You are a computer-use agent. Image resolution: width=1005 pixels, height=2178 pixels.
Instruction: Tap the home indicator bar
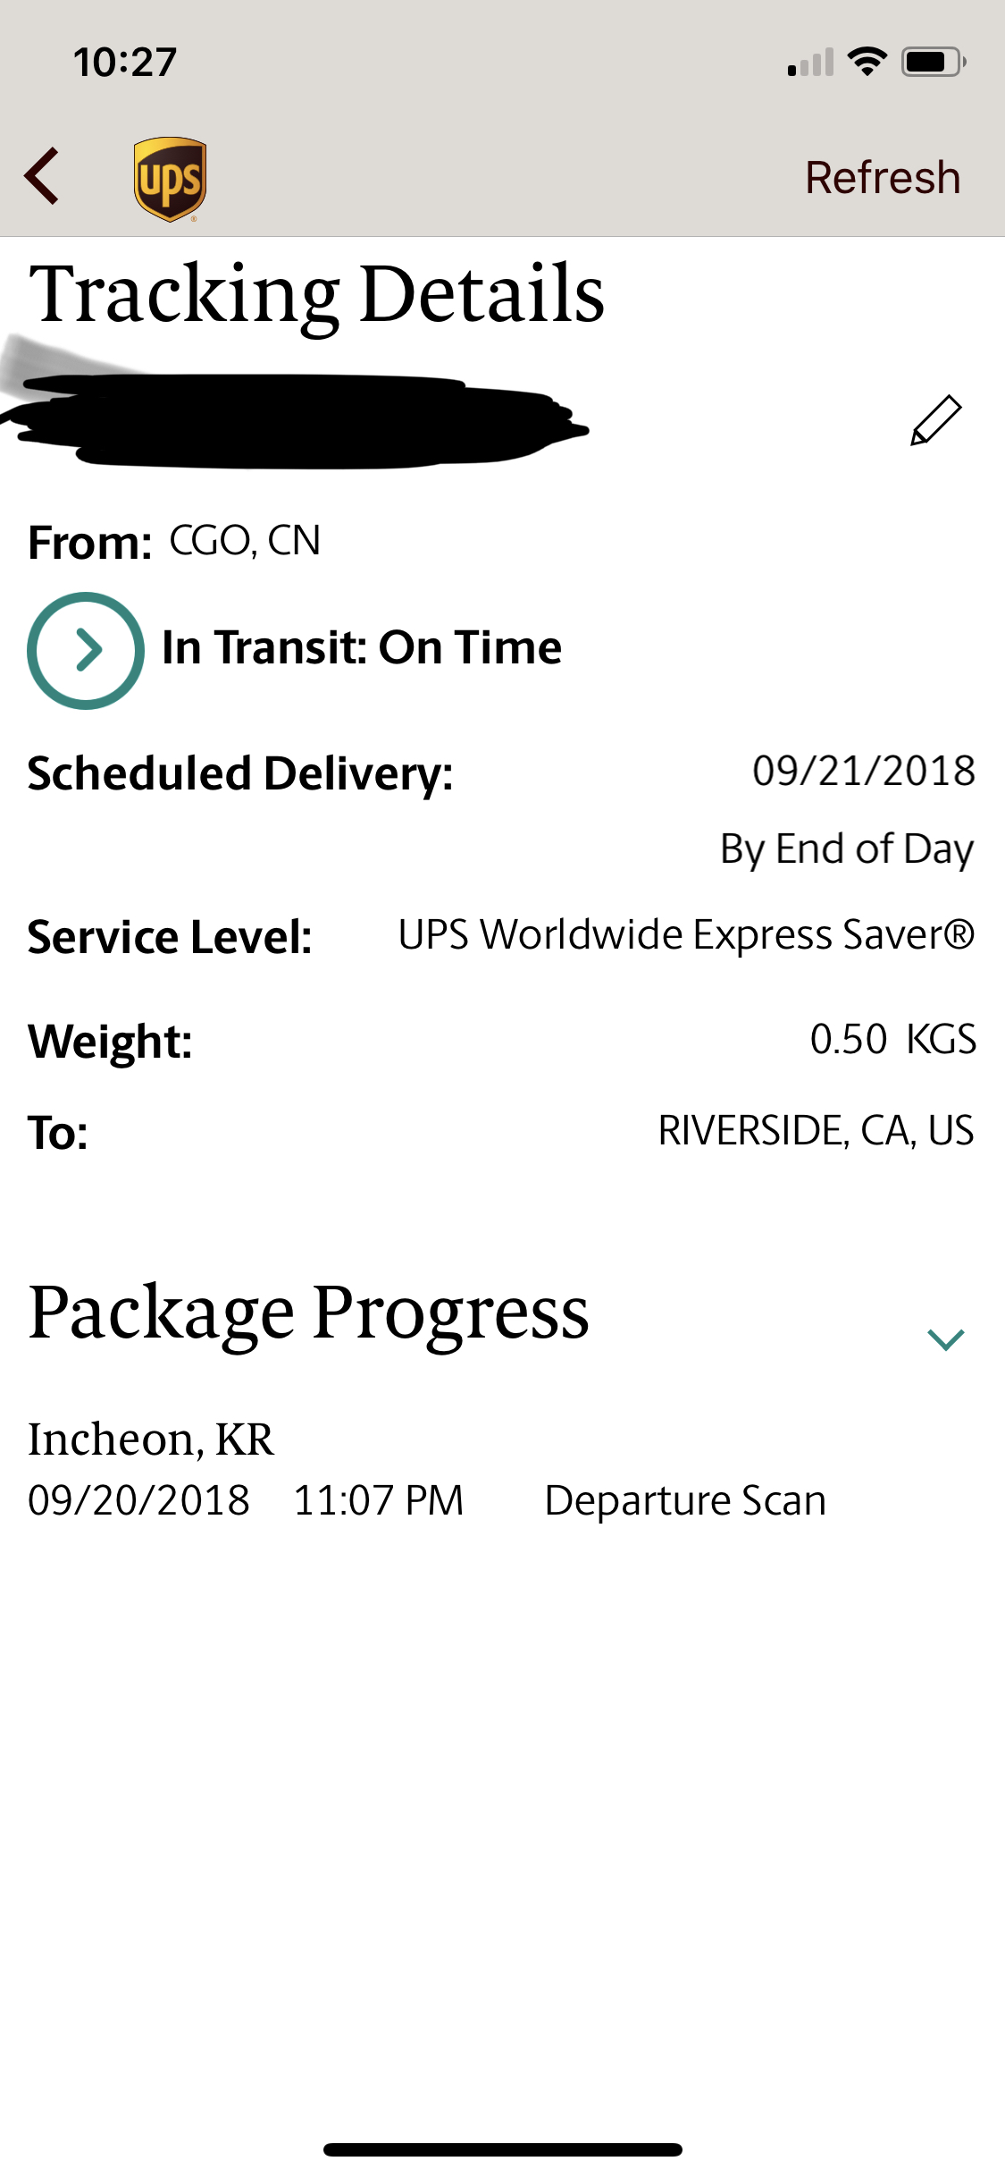tap(503, 2149)
